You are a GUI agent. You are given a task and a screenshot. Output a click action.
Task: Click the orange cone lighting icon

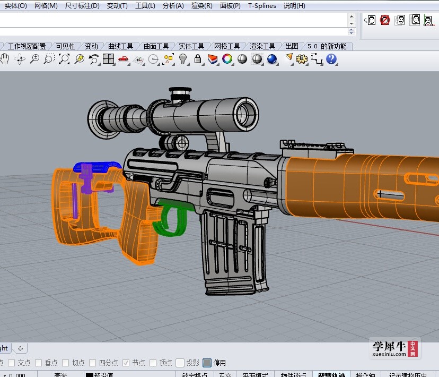(289, 58)
